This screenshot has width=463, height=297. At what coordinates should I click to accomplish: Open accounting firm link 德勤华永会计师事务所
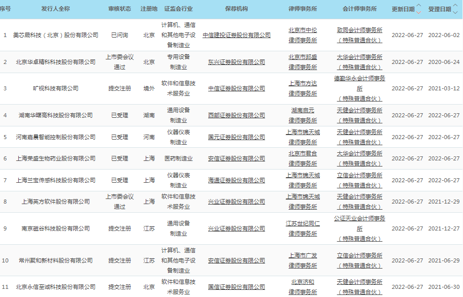[x=359, y=83]
